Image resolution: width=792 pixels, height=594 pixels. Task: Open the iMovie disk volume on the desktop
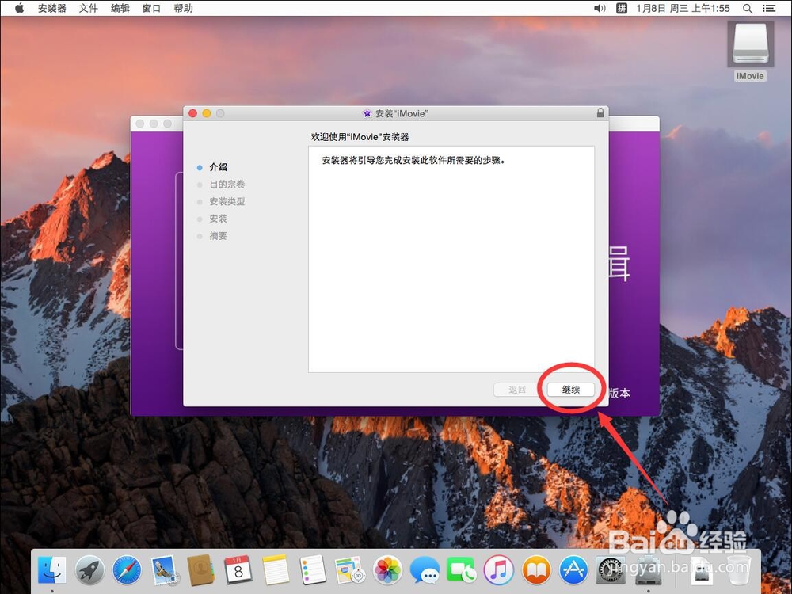click(750, 51)
